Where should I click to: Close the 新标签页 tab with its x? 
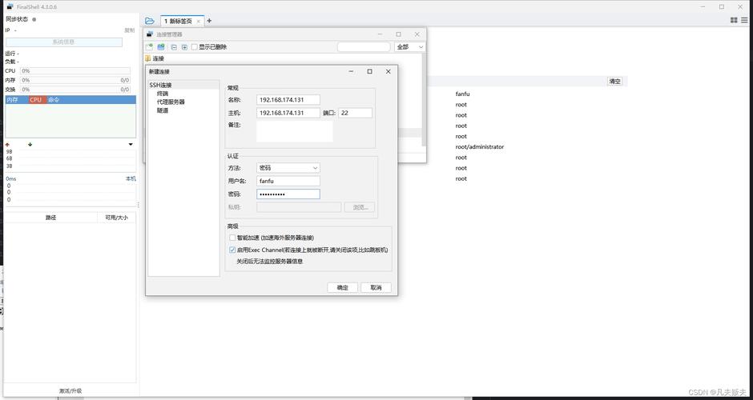199,21
